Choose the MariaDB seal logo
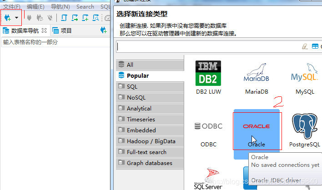Screen dimensions: 322x190 257,72
